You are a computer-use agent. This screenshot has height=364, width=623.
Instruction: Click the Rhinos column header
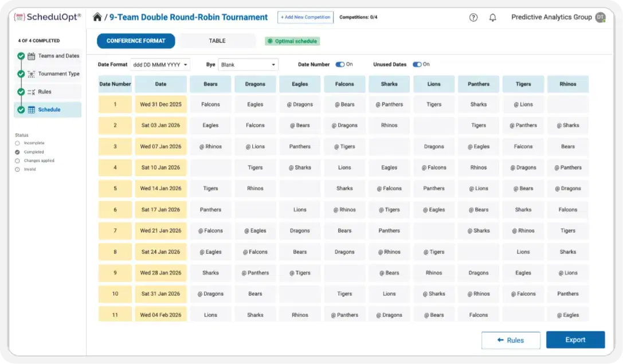568,84
